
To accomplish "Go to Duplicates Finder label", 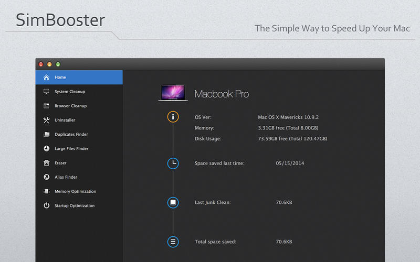I will [x=71, y=135].
